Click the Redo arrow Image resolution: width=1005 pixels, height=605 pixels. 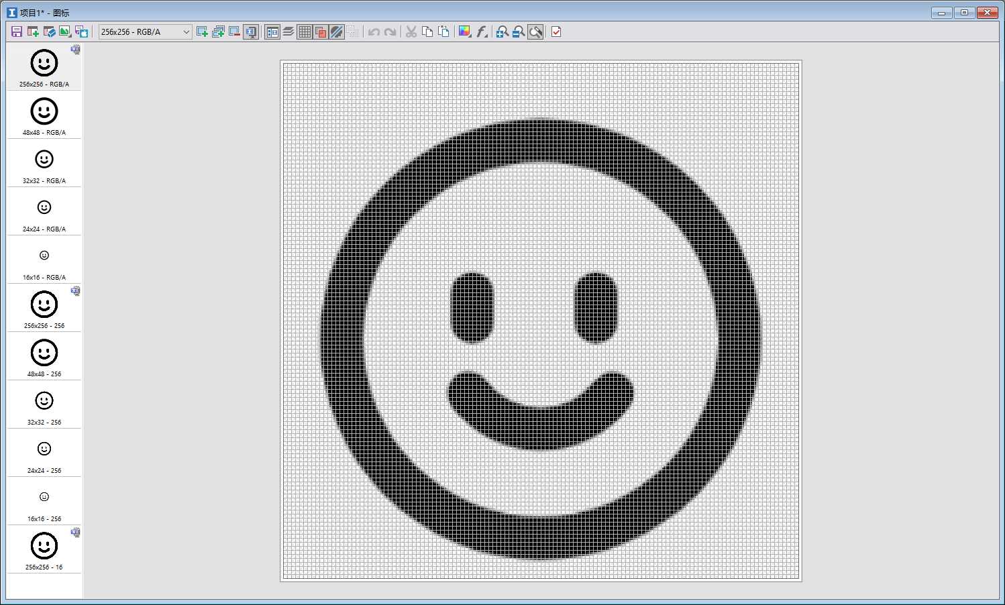pos(390,32)
